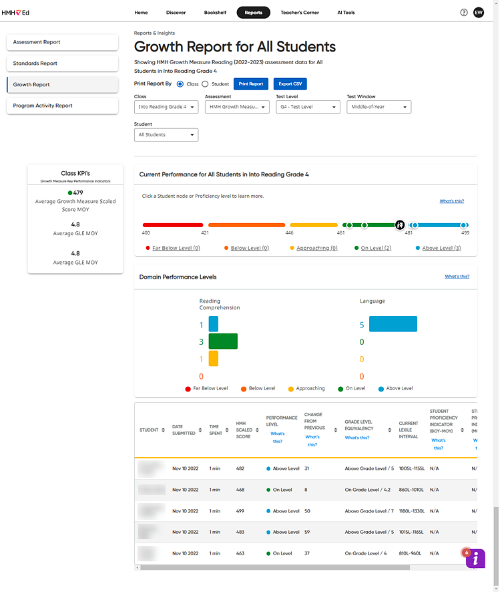Click the red Far Below Level performance bar
The width and height of the screenshot is (500, 592).
coord(173,225)
